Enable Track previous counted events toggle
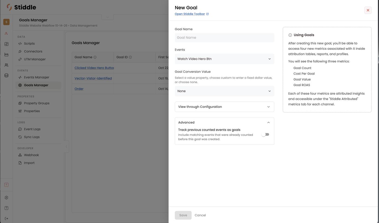The height and width of the screenshot is (223, 379). tap(265, 135)
